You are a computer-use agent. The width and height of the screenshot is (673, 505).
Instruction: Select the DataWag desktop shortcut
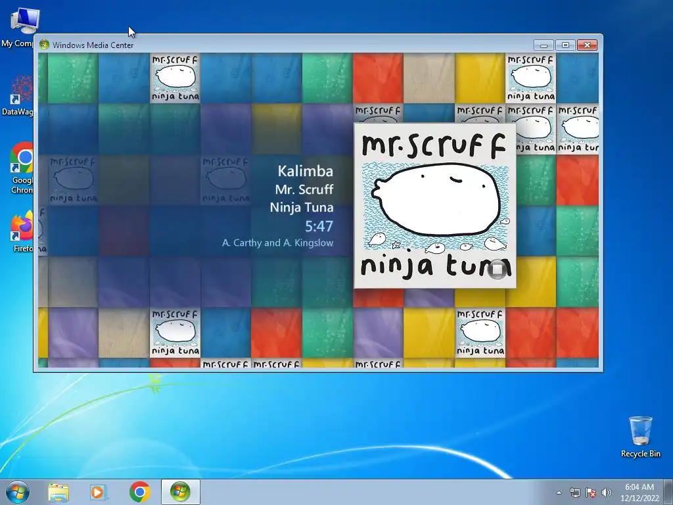18,95
